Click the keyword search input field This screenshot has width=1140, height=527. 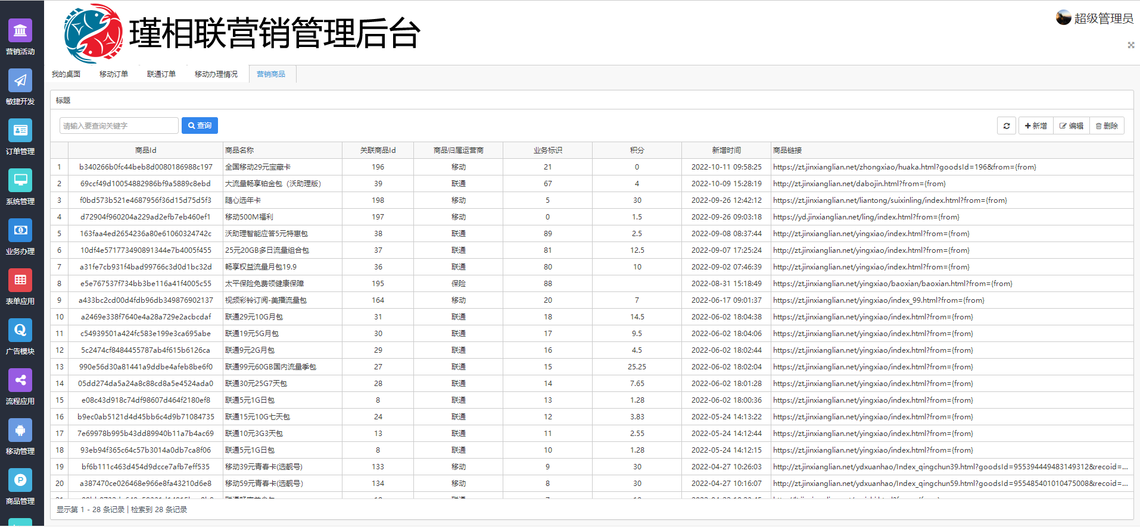click(119, 126)
